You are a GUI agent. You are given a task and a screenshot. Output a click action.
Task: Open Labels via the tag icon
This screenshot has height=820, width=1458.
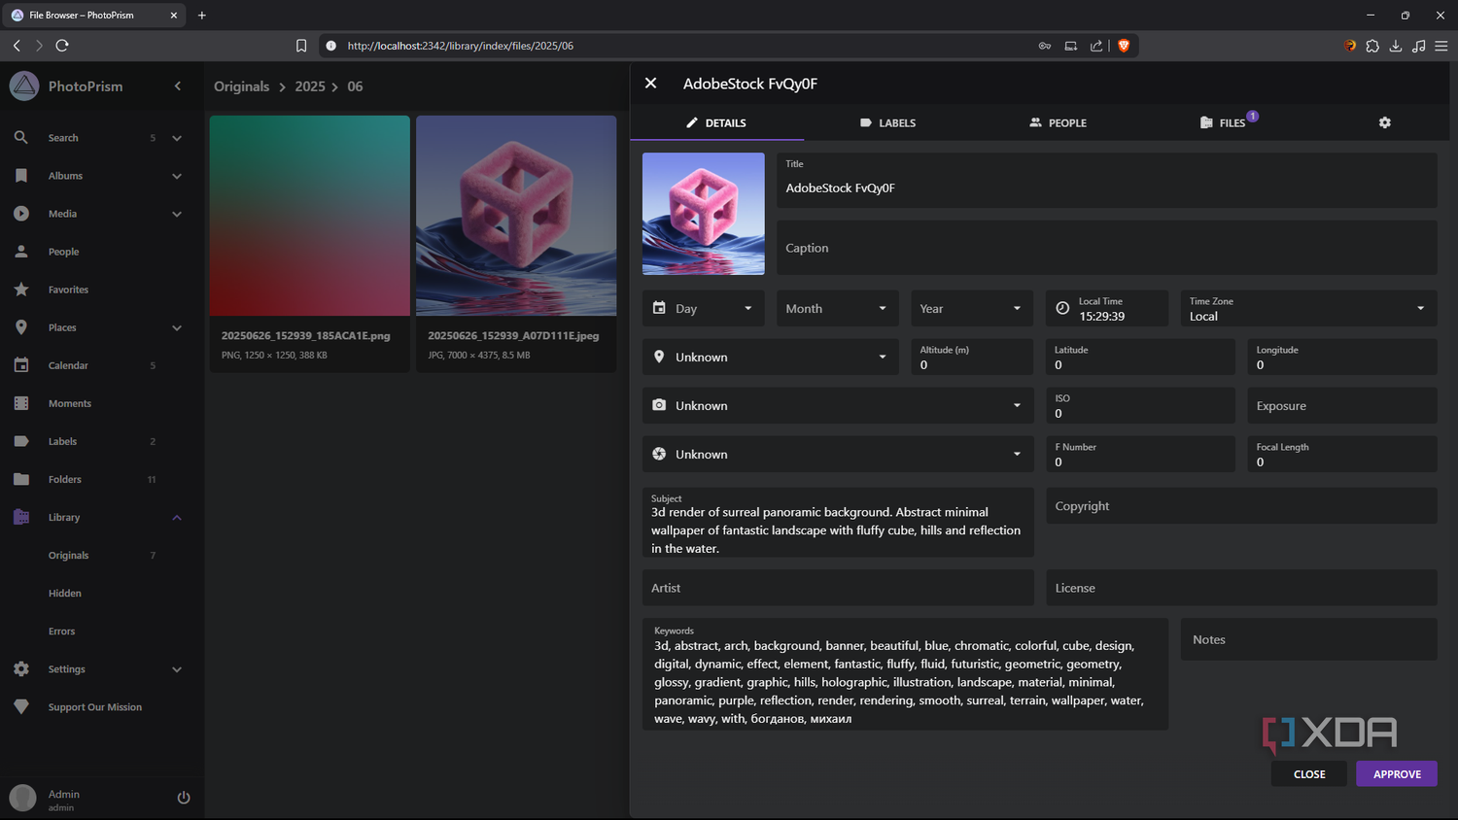coord(21,441)
